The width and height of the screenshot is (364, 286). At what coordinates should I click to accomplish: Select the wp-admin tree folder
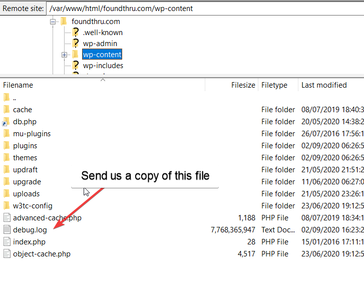tap(100, 44)
